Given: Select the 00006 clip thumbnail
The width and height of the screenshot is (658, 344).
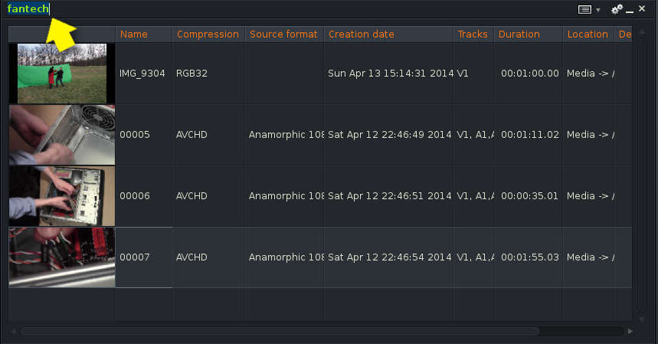Looking at the screenshot, I should tap(62, 196).
